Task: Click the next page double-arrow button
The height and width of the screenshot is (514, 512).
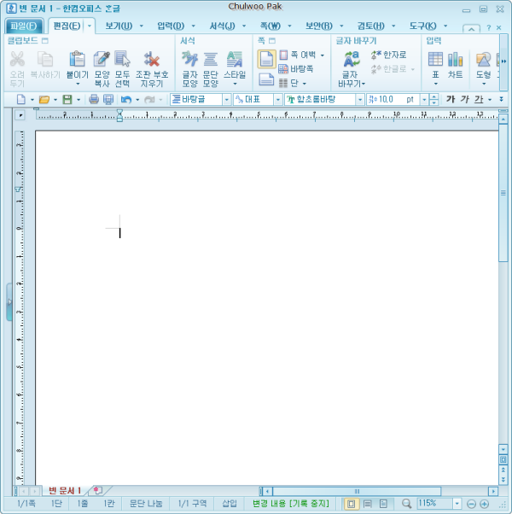Action: (503, 480)
